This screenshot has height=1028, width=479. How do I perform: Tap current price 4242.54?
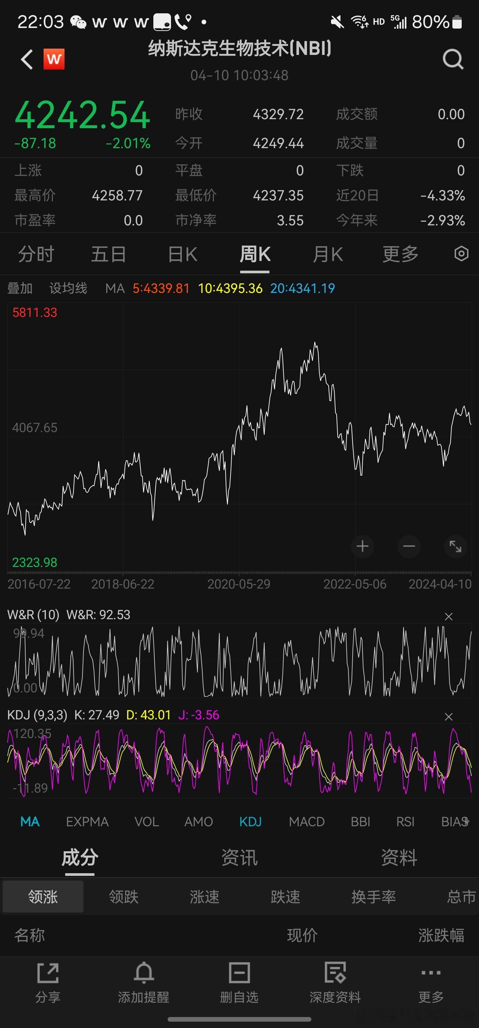(82, 115)
